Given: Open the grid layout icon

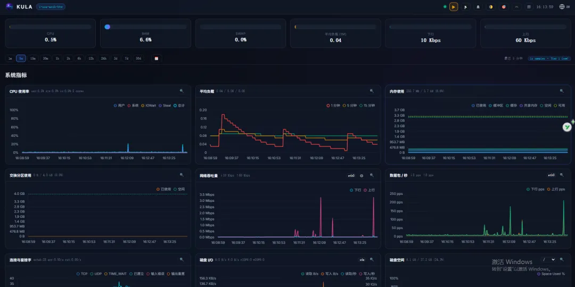Looking at the screenshot, I should [x=529, y=6].
